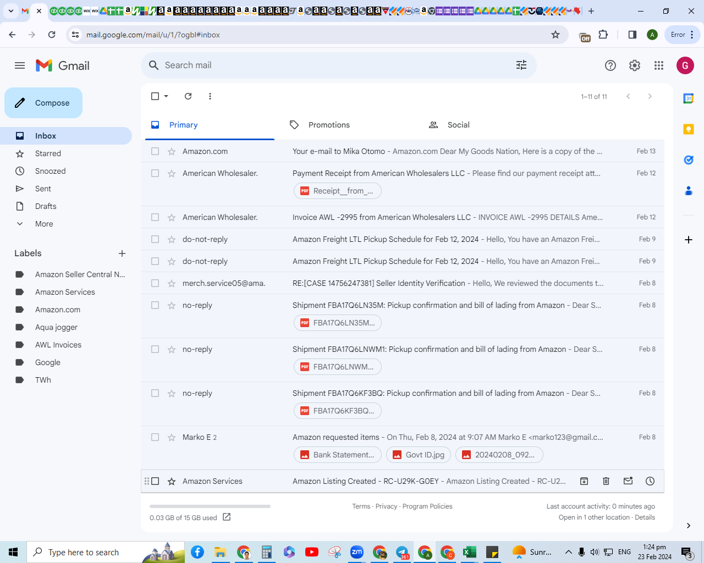
Task: Archive the Amazon Listing Created email
Action: [584, 481]
